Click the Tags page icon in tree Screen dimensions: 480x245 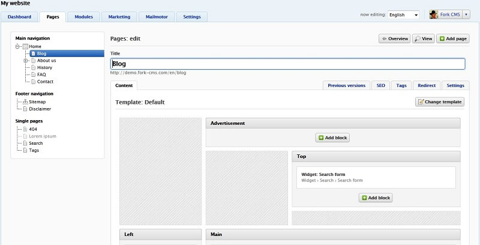(x=25, y=150)
